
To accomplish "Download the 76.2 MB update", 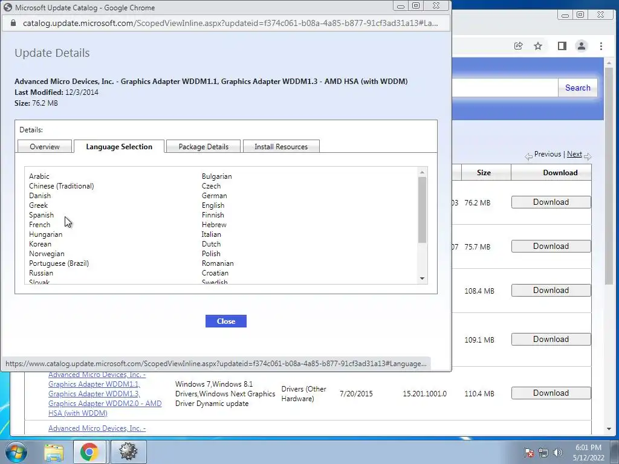I will click(x=551, y=202).
